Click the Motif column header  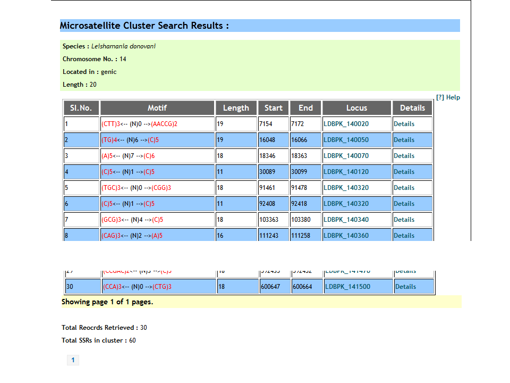click(157, 108)
